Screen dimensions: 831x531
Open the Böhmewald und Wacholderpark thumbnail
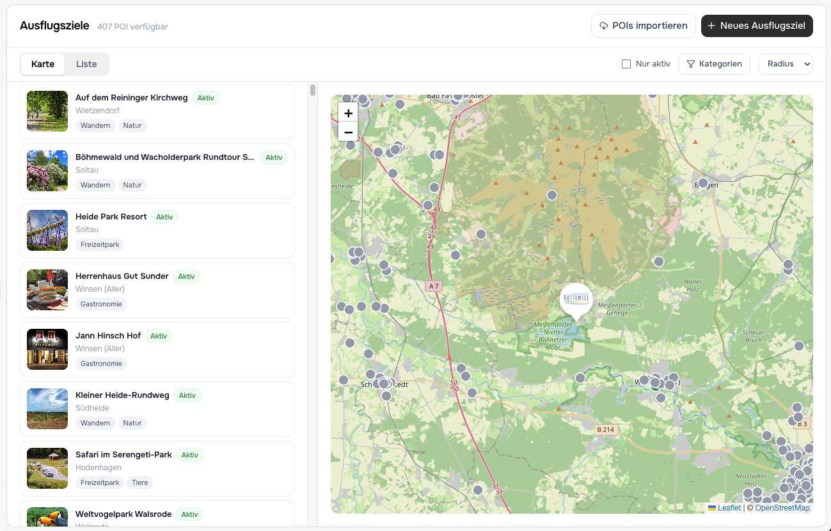tap(47, 171)
